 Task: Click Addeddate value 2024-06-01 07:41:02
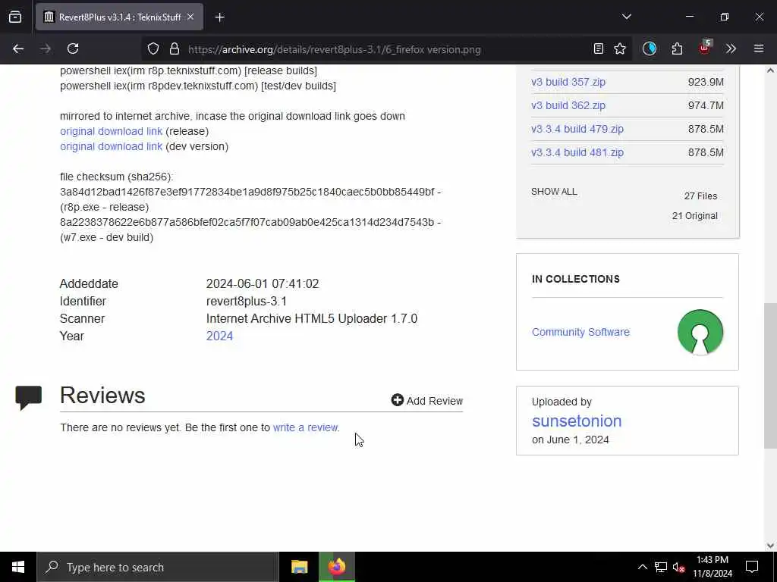click(x=263, y=284)
